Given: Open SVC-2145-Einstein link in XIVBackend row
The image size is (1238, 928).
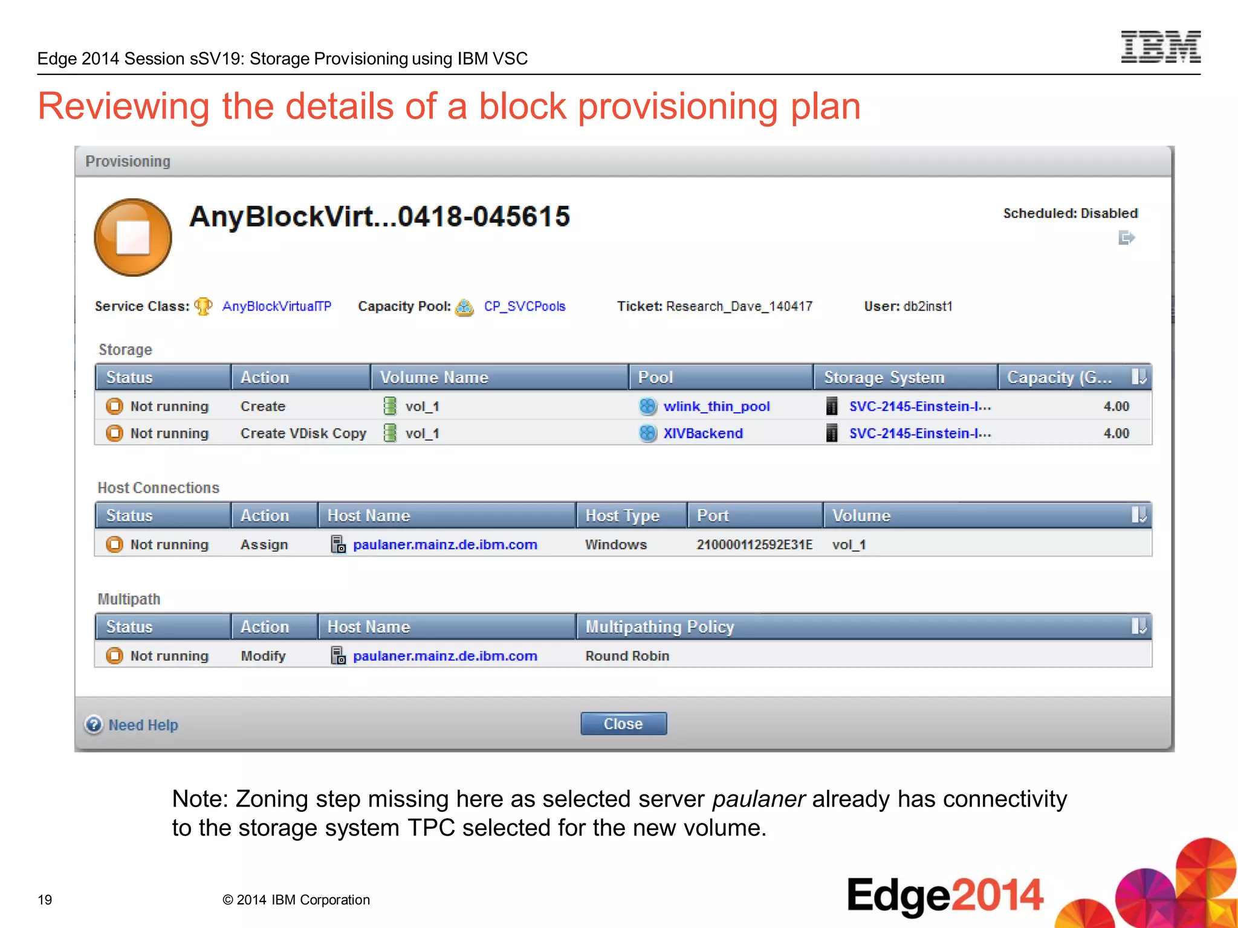Looking at the screenshot, I should [920, 433].
